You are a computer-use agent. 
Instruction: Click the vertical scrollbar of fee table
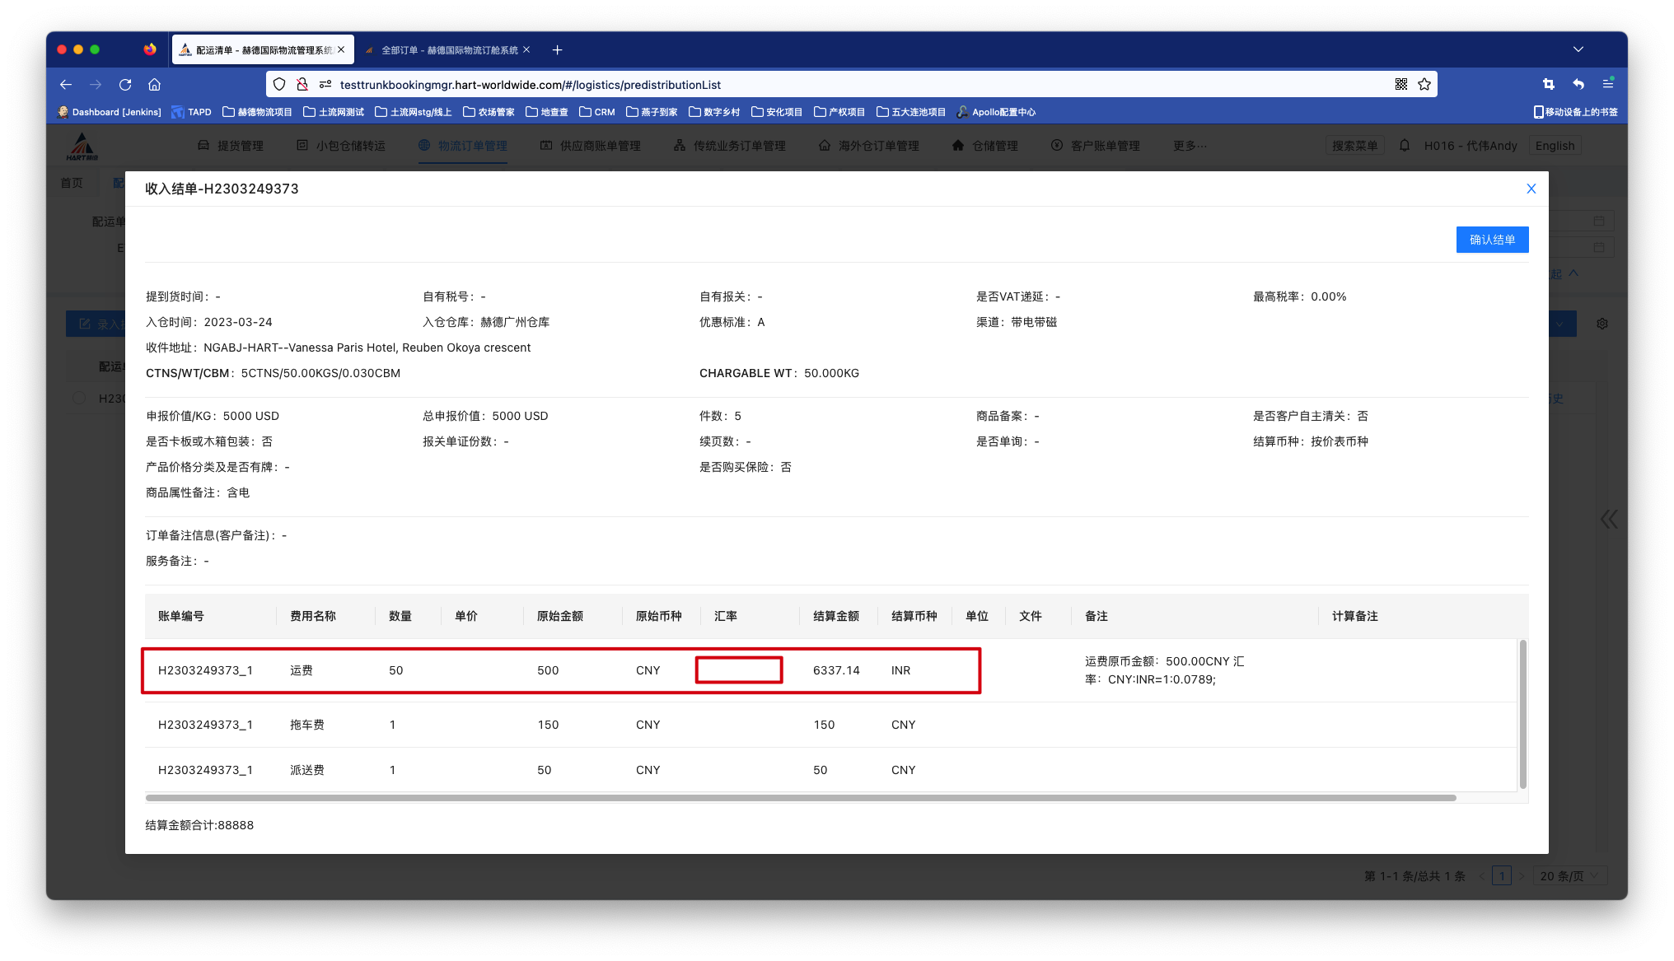click(1522, 713)
